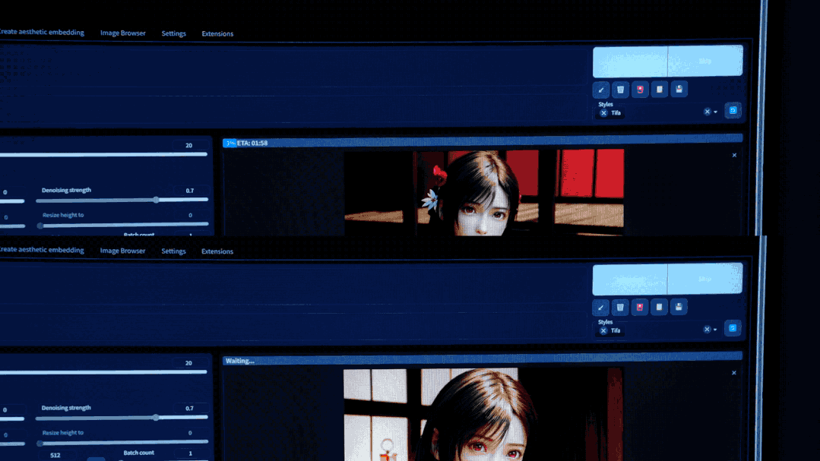Screen dimensions: 820x461
Task: Refresh styles list button in upper panel
Action: 733,110
